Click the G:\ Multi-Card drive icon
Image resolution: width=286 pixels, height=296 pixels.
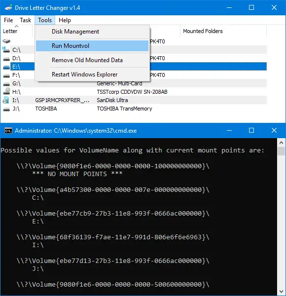click(6, 84)
